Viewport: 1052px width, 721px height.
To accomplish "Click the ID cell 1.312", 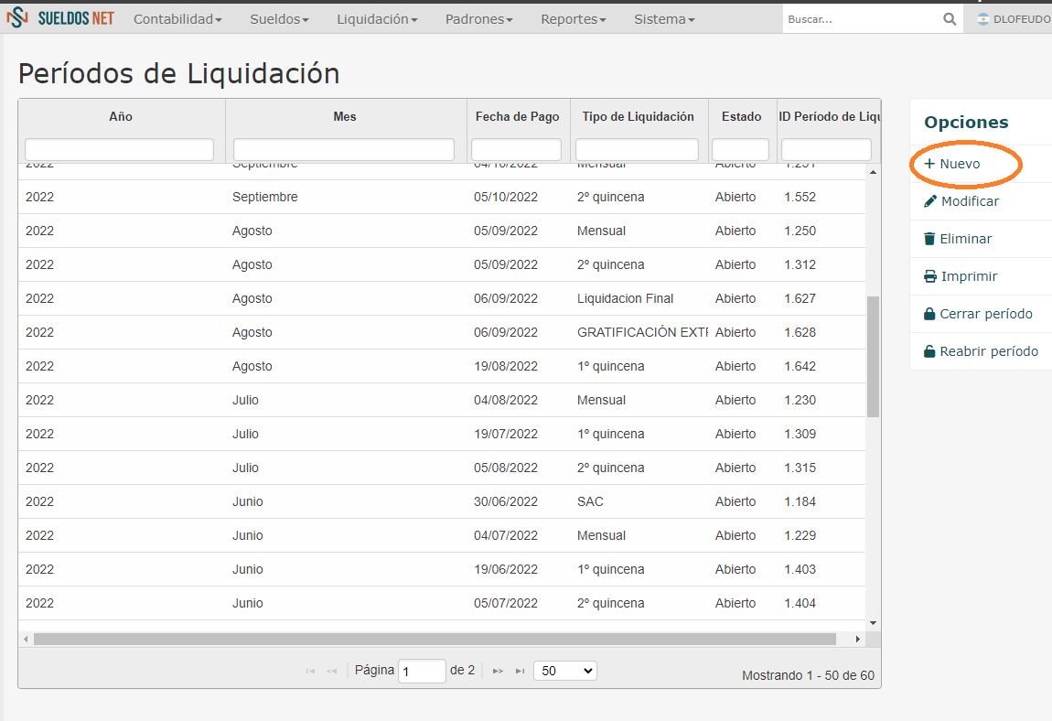I will coord(800,265).
